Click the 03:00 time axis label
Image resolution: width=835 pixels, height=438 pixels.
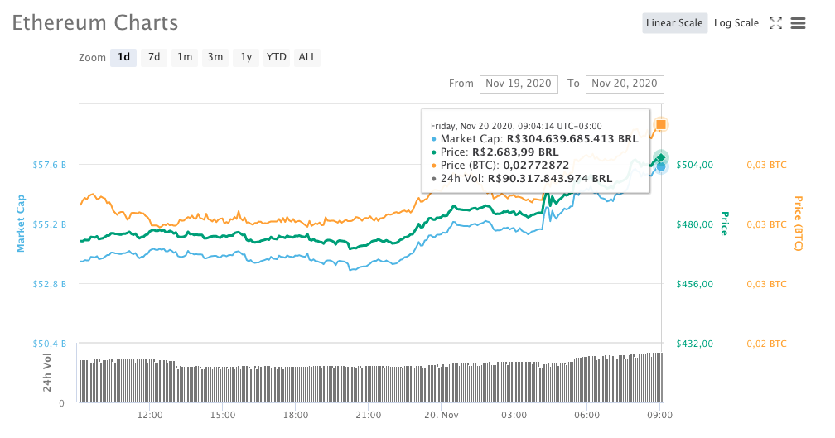[514, 415]
